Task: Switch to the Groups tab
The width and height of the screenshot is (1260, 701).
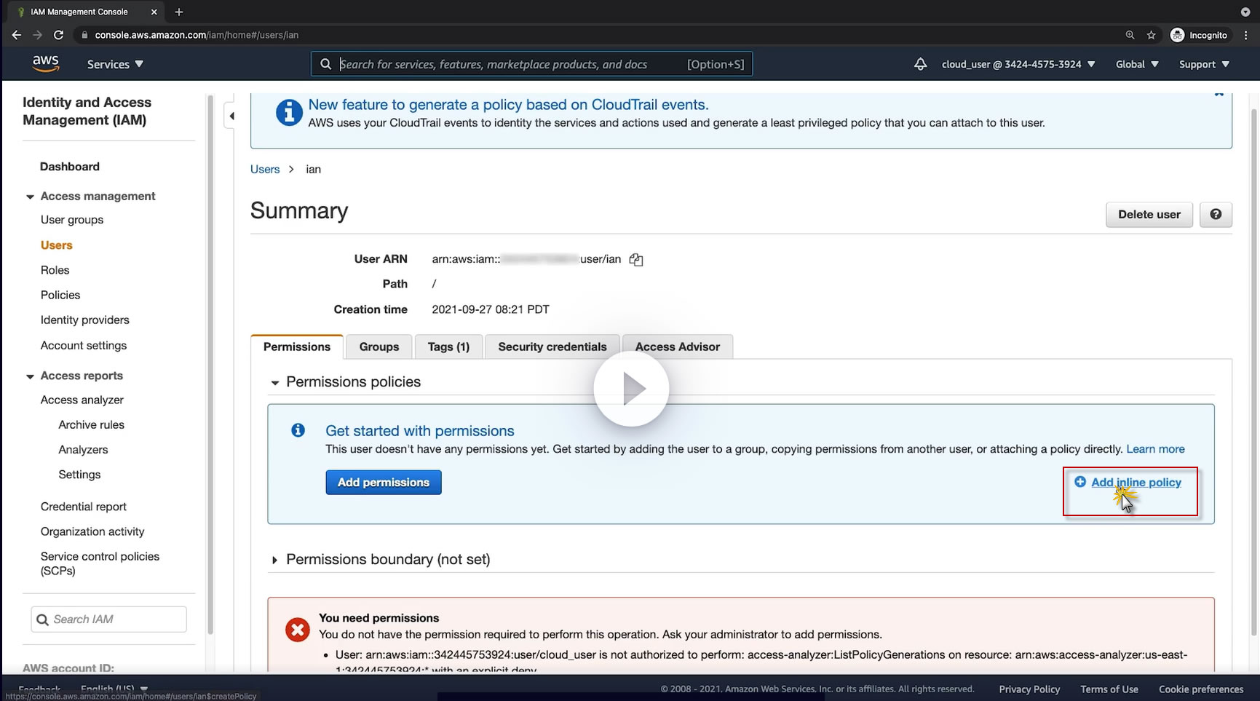Action: click(x=379, y=347)
